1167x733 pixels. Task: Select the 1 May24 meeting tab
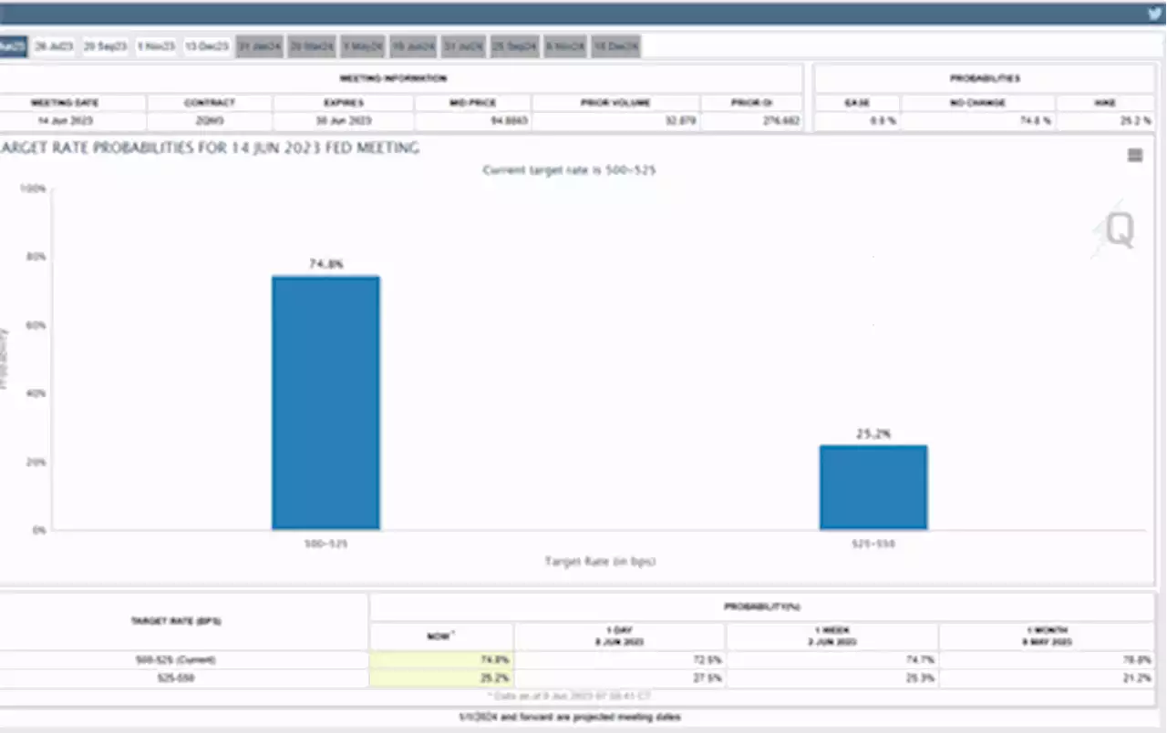364,46
